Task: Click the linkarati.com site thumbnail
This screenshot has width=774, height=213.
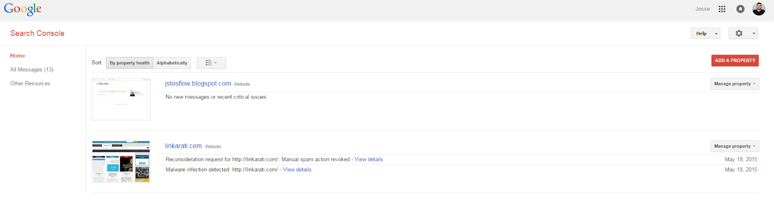Action: tap(121, 161)
